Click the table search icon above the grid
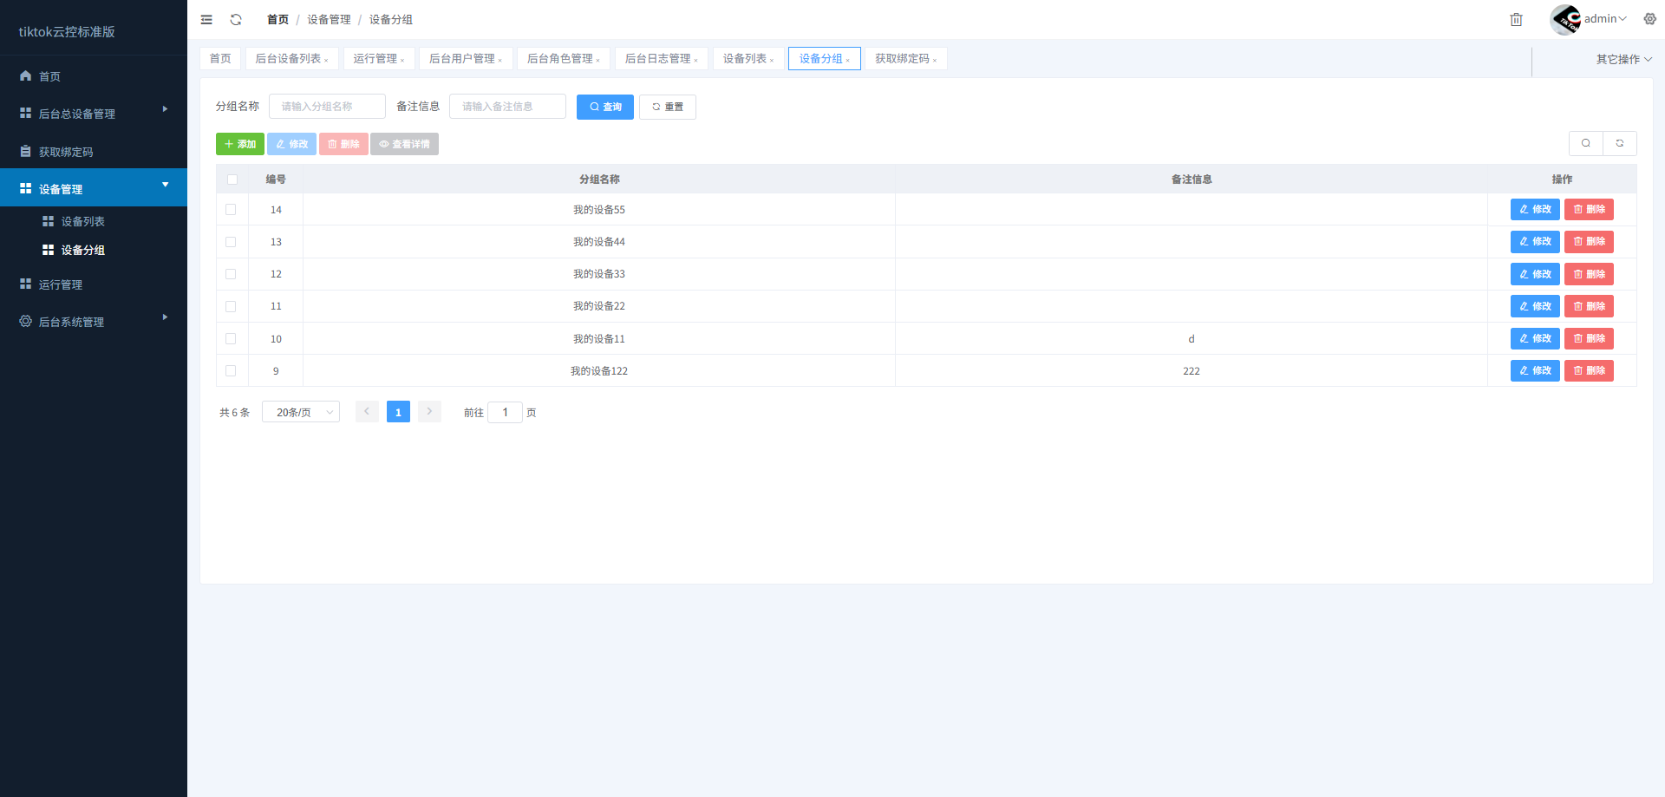Screen dimensions: 1665x797 click(x=1586, y=143)
